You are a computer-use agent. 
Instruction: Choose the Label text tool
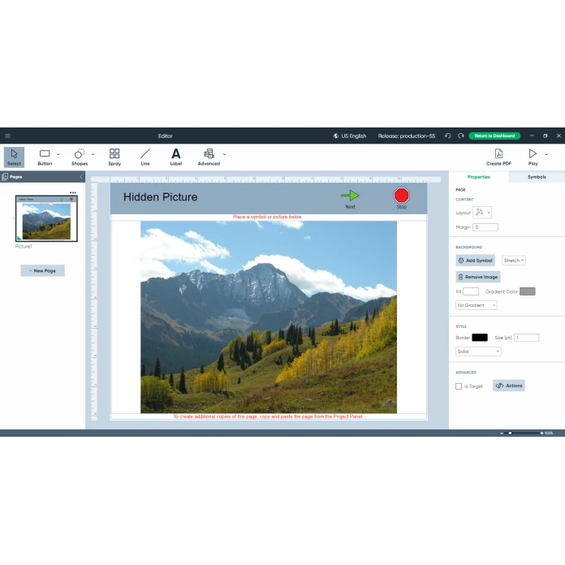pyautogui.click(x=176, y=157)
